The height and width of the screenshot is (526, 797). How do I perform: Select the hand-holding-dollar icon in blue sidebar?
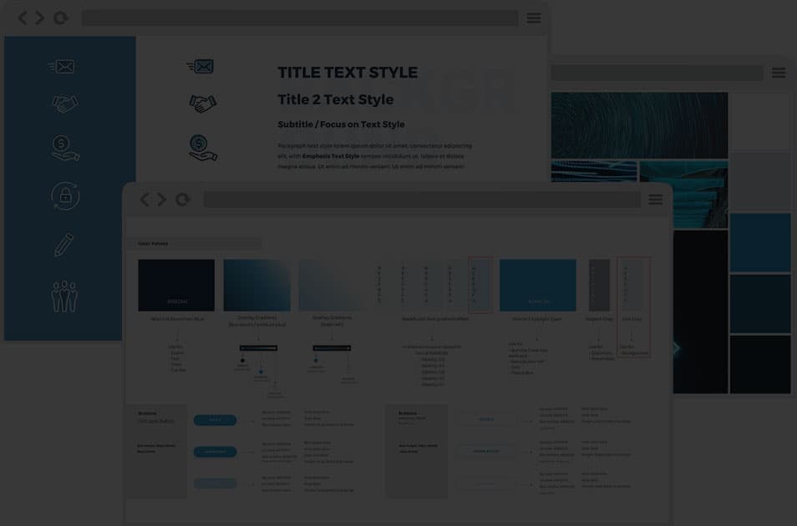click(x=65, y=148)
